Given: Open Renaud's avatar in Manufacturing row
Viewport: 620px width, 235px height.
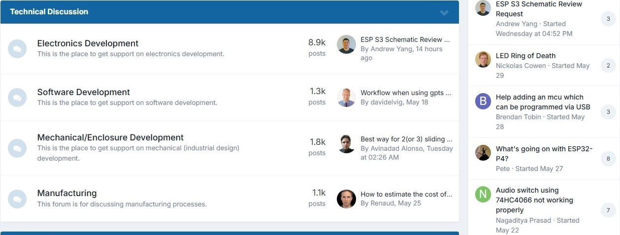Looking at the screenshot, I should point(346,199).
